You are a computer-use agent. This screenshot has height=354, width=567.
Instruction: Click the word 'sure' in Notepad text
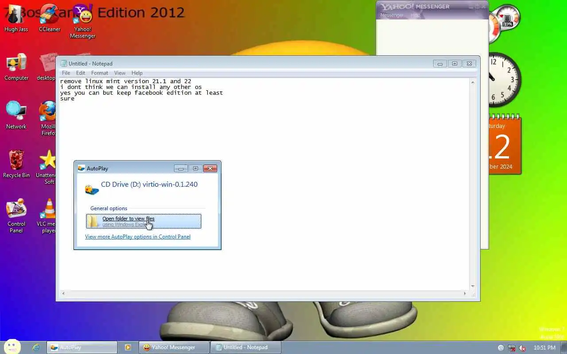67,99
